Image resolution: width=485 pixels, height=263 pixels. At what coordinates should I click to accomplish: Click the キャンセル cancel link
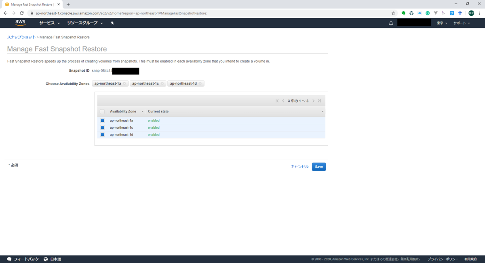[299, 167]
